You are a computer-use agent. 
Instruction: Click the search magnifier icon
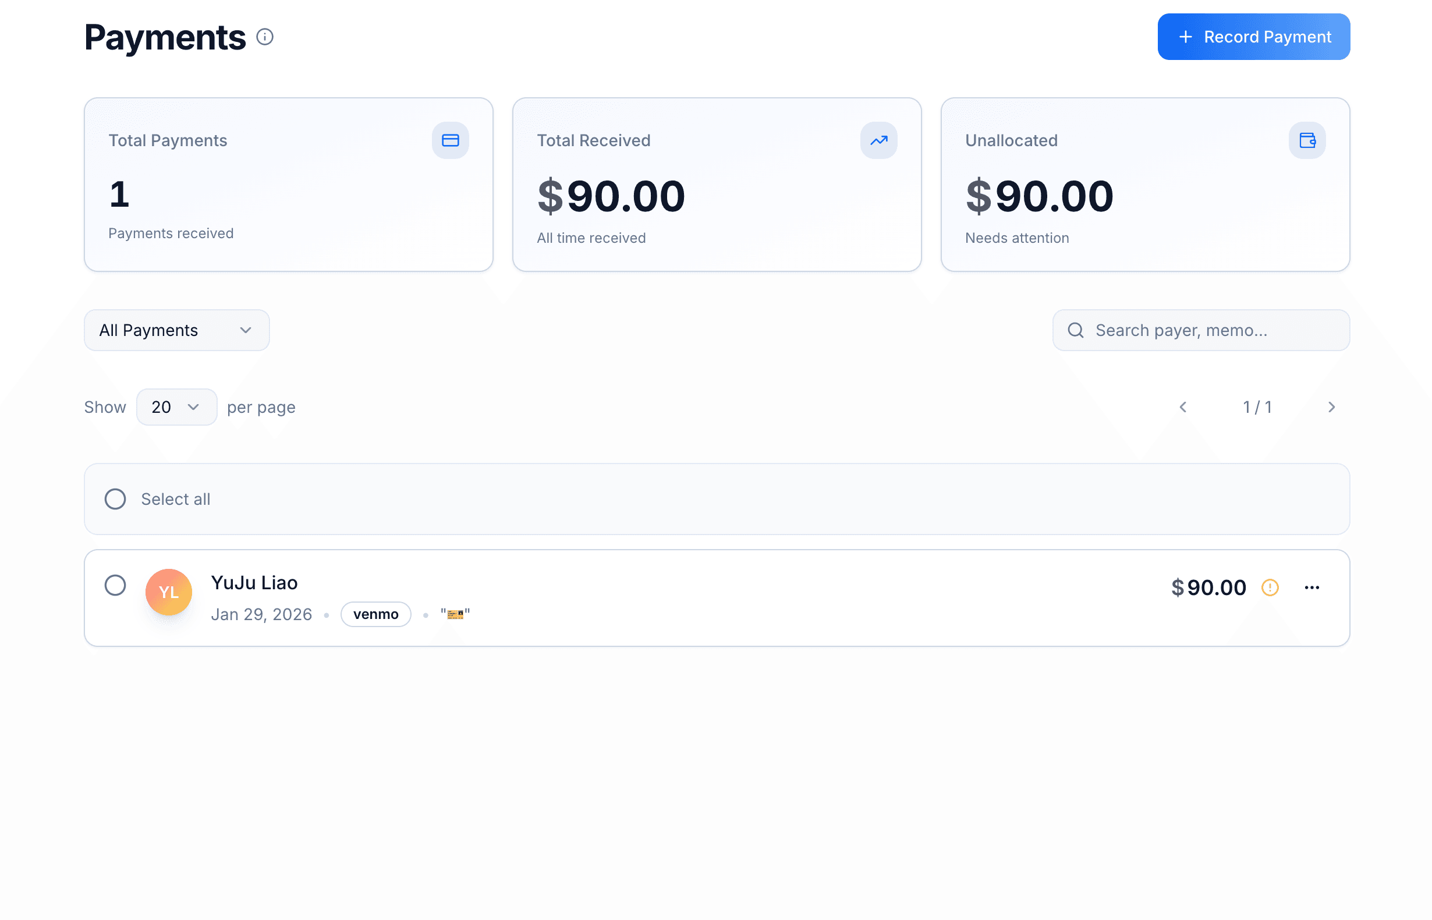point(1076,330)
